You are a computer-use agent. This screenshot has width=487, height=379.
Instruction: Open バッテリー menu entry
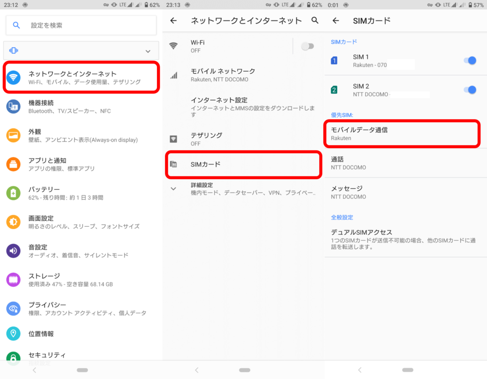pyautogui.click(x=81, y=193)
